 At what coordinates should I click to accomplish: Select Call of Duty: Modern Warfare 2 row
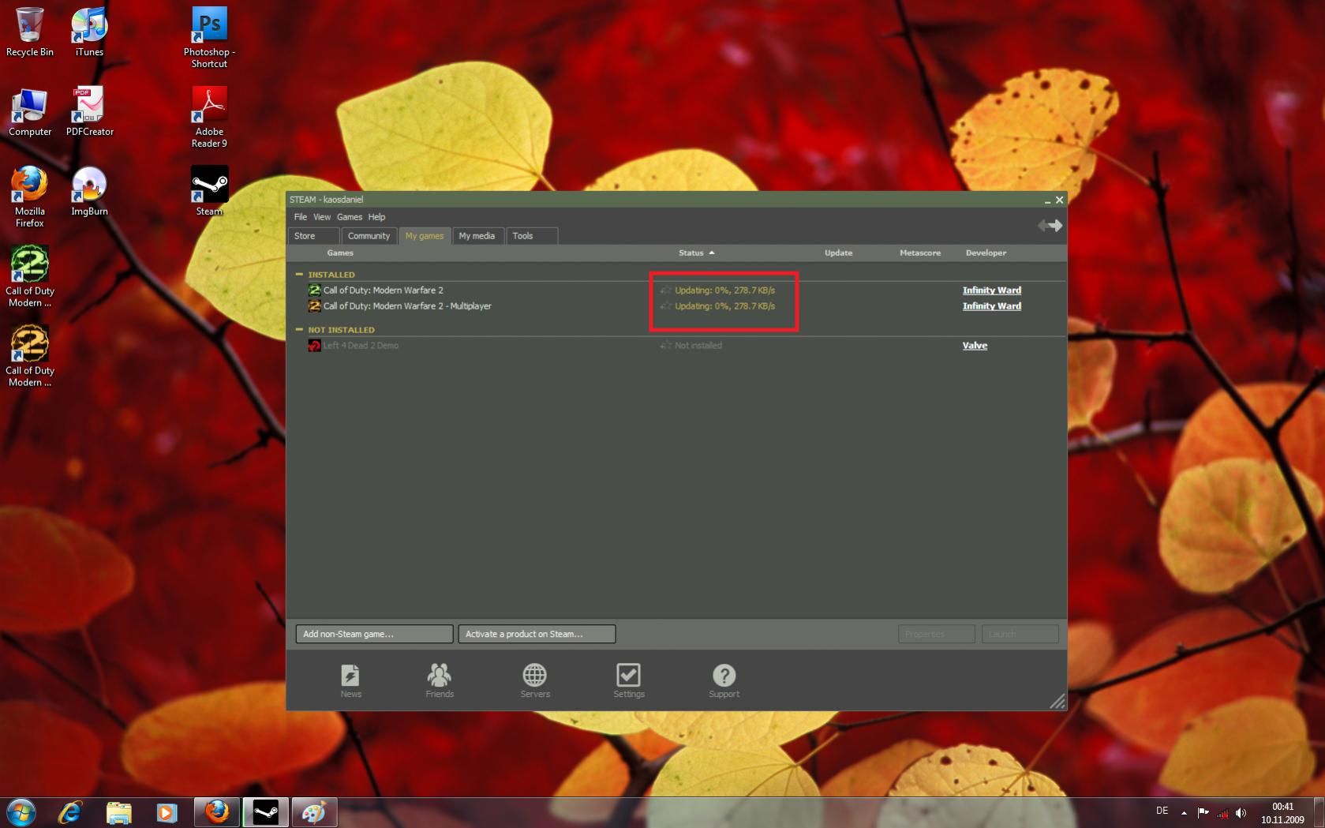point(677,290)
